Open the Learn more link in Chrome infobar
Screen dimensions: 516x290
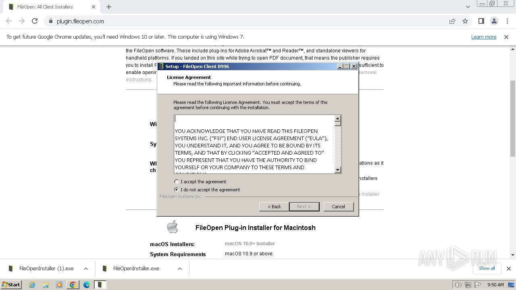[x=484, y=37]
